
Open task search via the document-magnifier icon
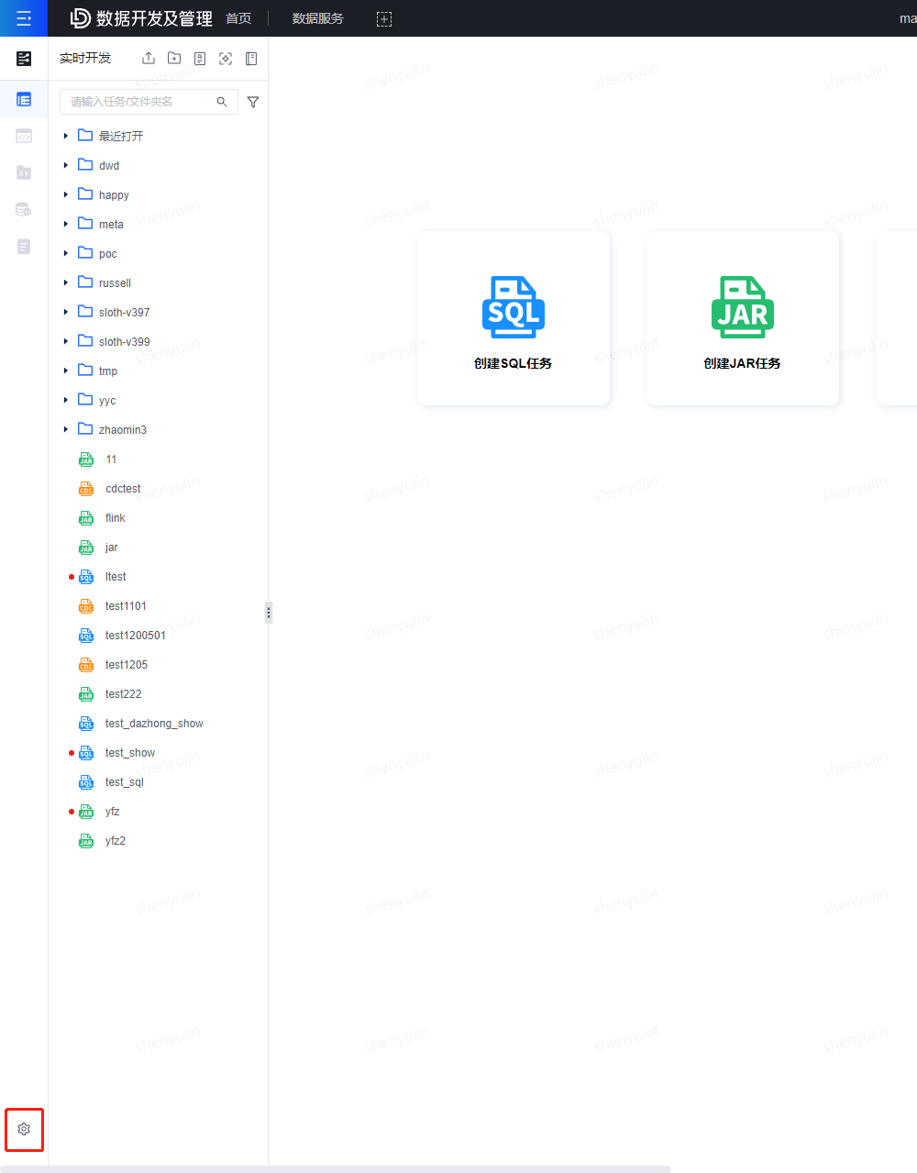[199, 58]
